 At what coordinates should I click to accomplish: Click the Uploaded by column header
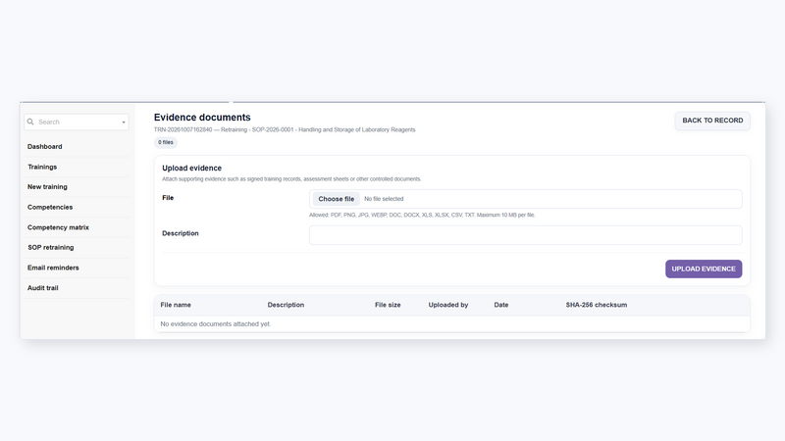[x=448, y=305]
